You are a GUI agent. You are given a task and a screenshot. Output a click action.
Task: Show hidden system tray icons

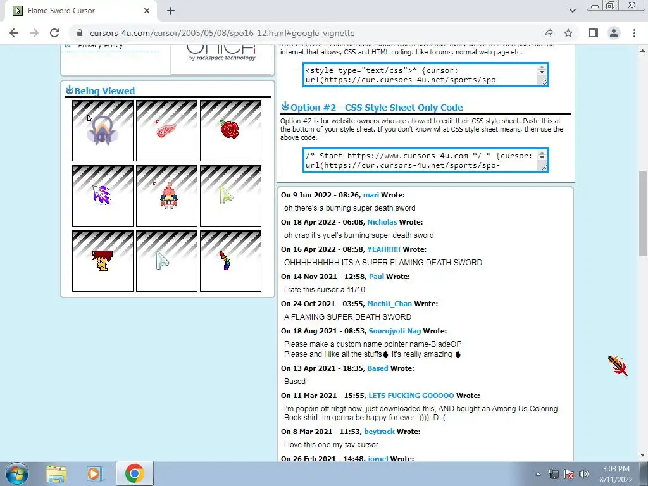pos(538,474)
